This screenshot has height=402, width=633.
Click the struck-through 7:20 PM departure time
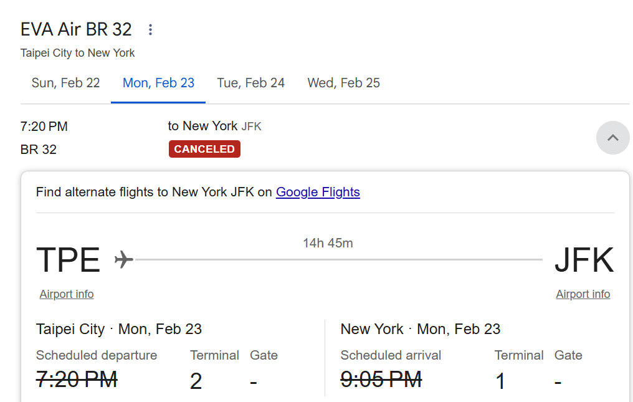click(x=77, y=379)
